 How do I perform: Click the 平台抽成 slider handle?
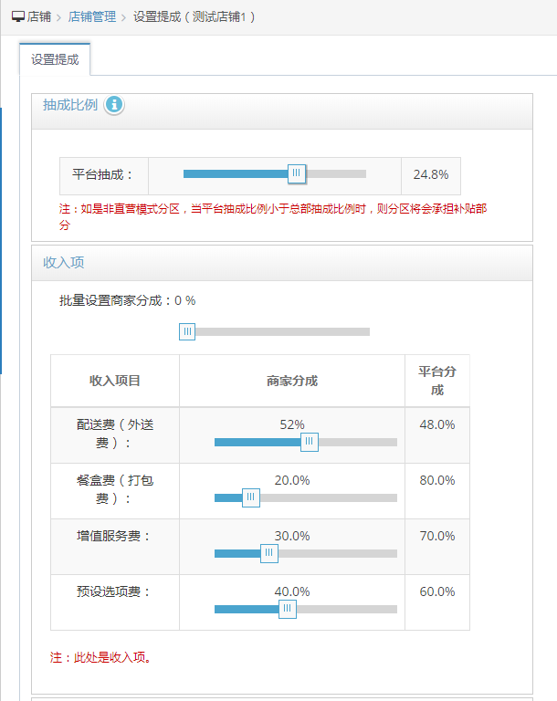pyautogui.click(x=297, y=173)
